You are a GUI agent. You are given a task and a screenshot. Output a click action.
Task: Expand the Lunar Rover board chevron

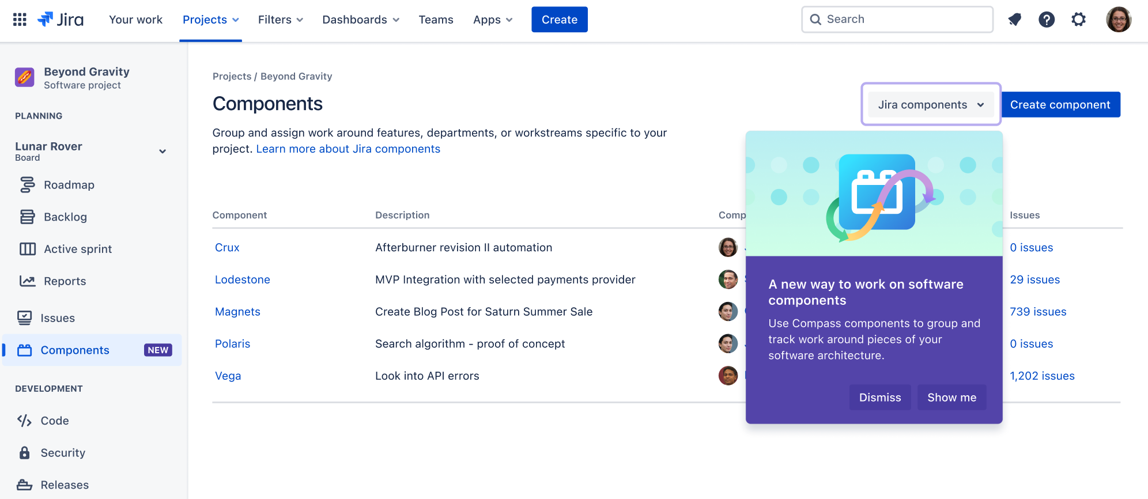pyautogui.click(x=163, y=152)
